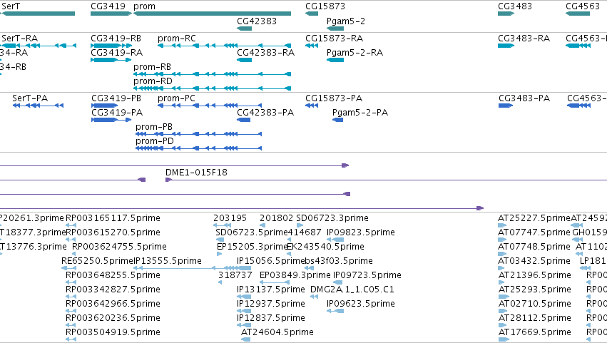Click the RP003615270.5prime EST
607x343 pixels.
click(x=71, y=240)
